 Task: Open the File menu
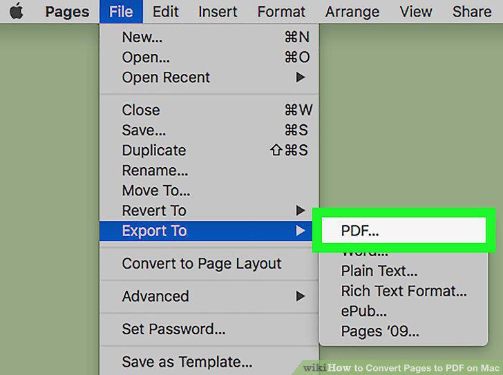click(x=121, y=12)
